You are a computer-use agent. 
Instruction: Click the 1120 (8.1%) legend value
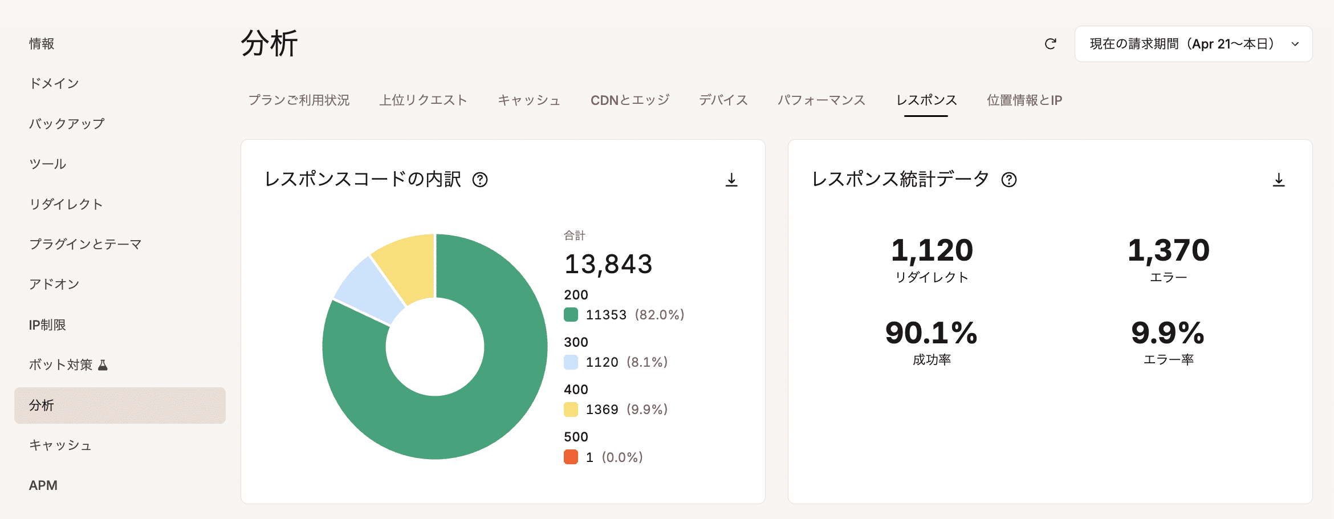pos(627,362)
